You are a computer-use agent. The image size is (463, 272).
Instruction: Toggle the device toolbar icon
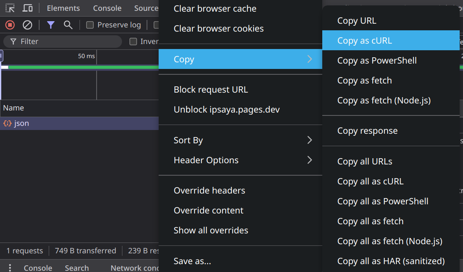pos(27,8)
